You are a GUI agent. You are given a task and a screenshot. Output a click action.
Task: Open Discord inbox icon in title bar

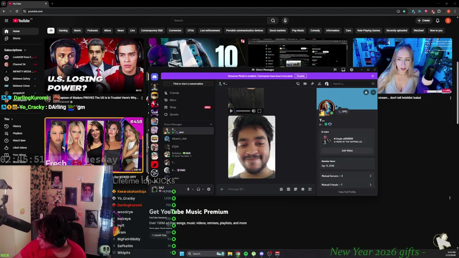click(x=343, y=70)
